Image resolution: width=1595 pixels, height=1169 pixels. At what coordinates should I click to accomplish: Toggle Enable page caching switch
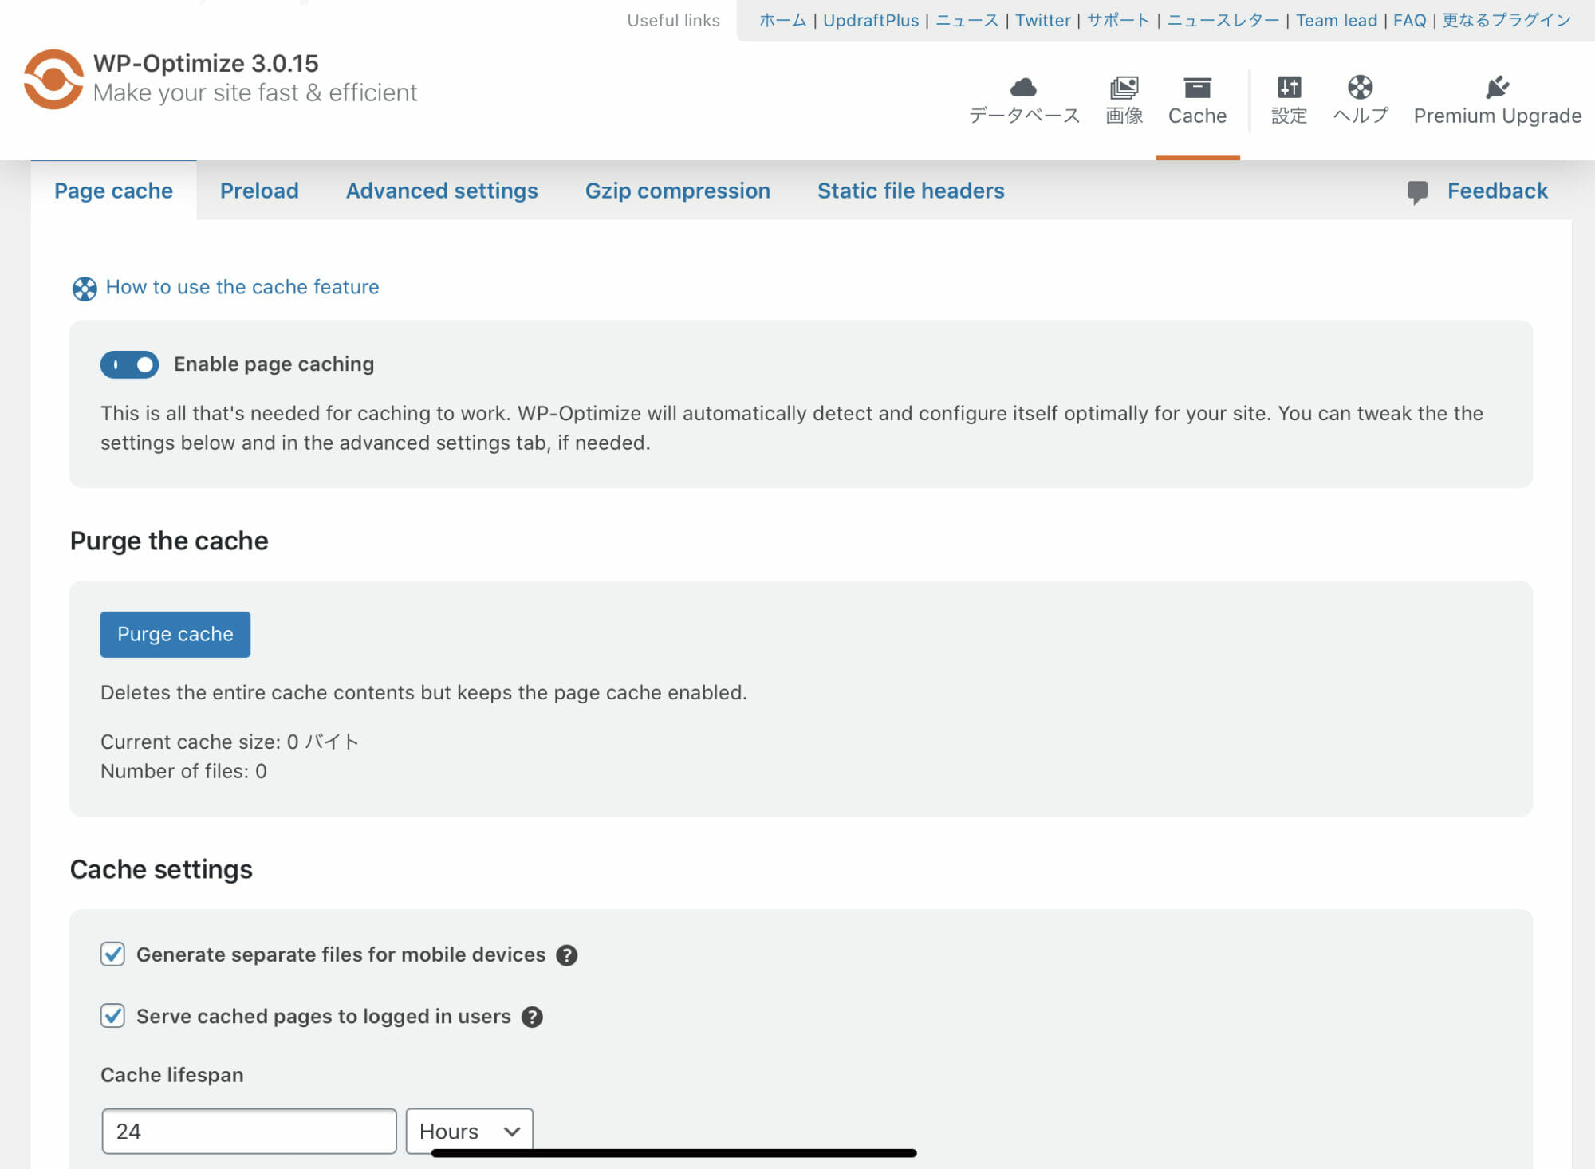tap(129, 364)
